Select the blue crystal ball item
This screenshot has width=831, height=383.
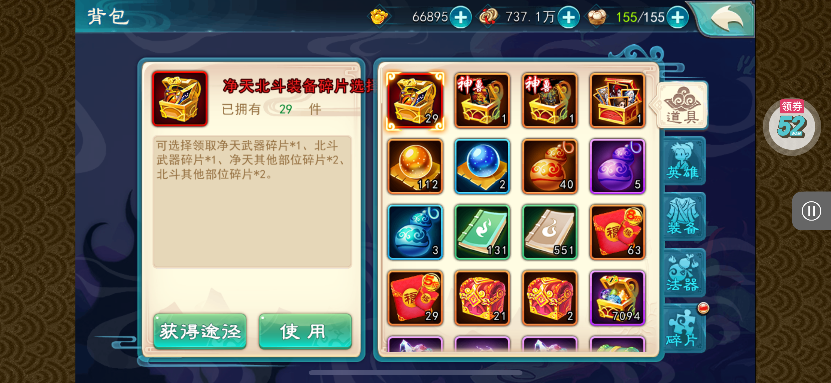[x=482, y=166]
